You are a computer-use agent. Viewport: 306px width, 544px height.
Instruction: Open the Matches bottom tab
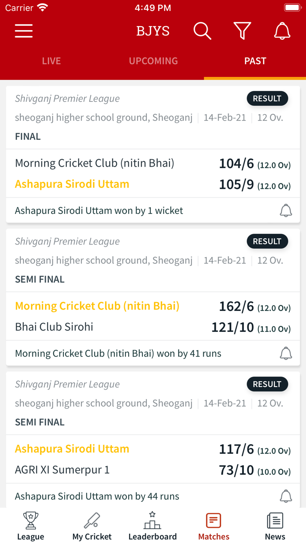214,526
